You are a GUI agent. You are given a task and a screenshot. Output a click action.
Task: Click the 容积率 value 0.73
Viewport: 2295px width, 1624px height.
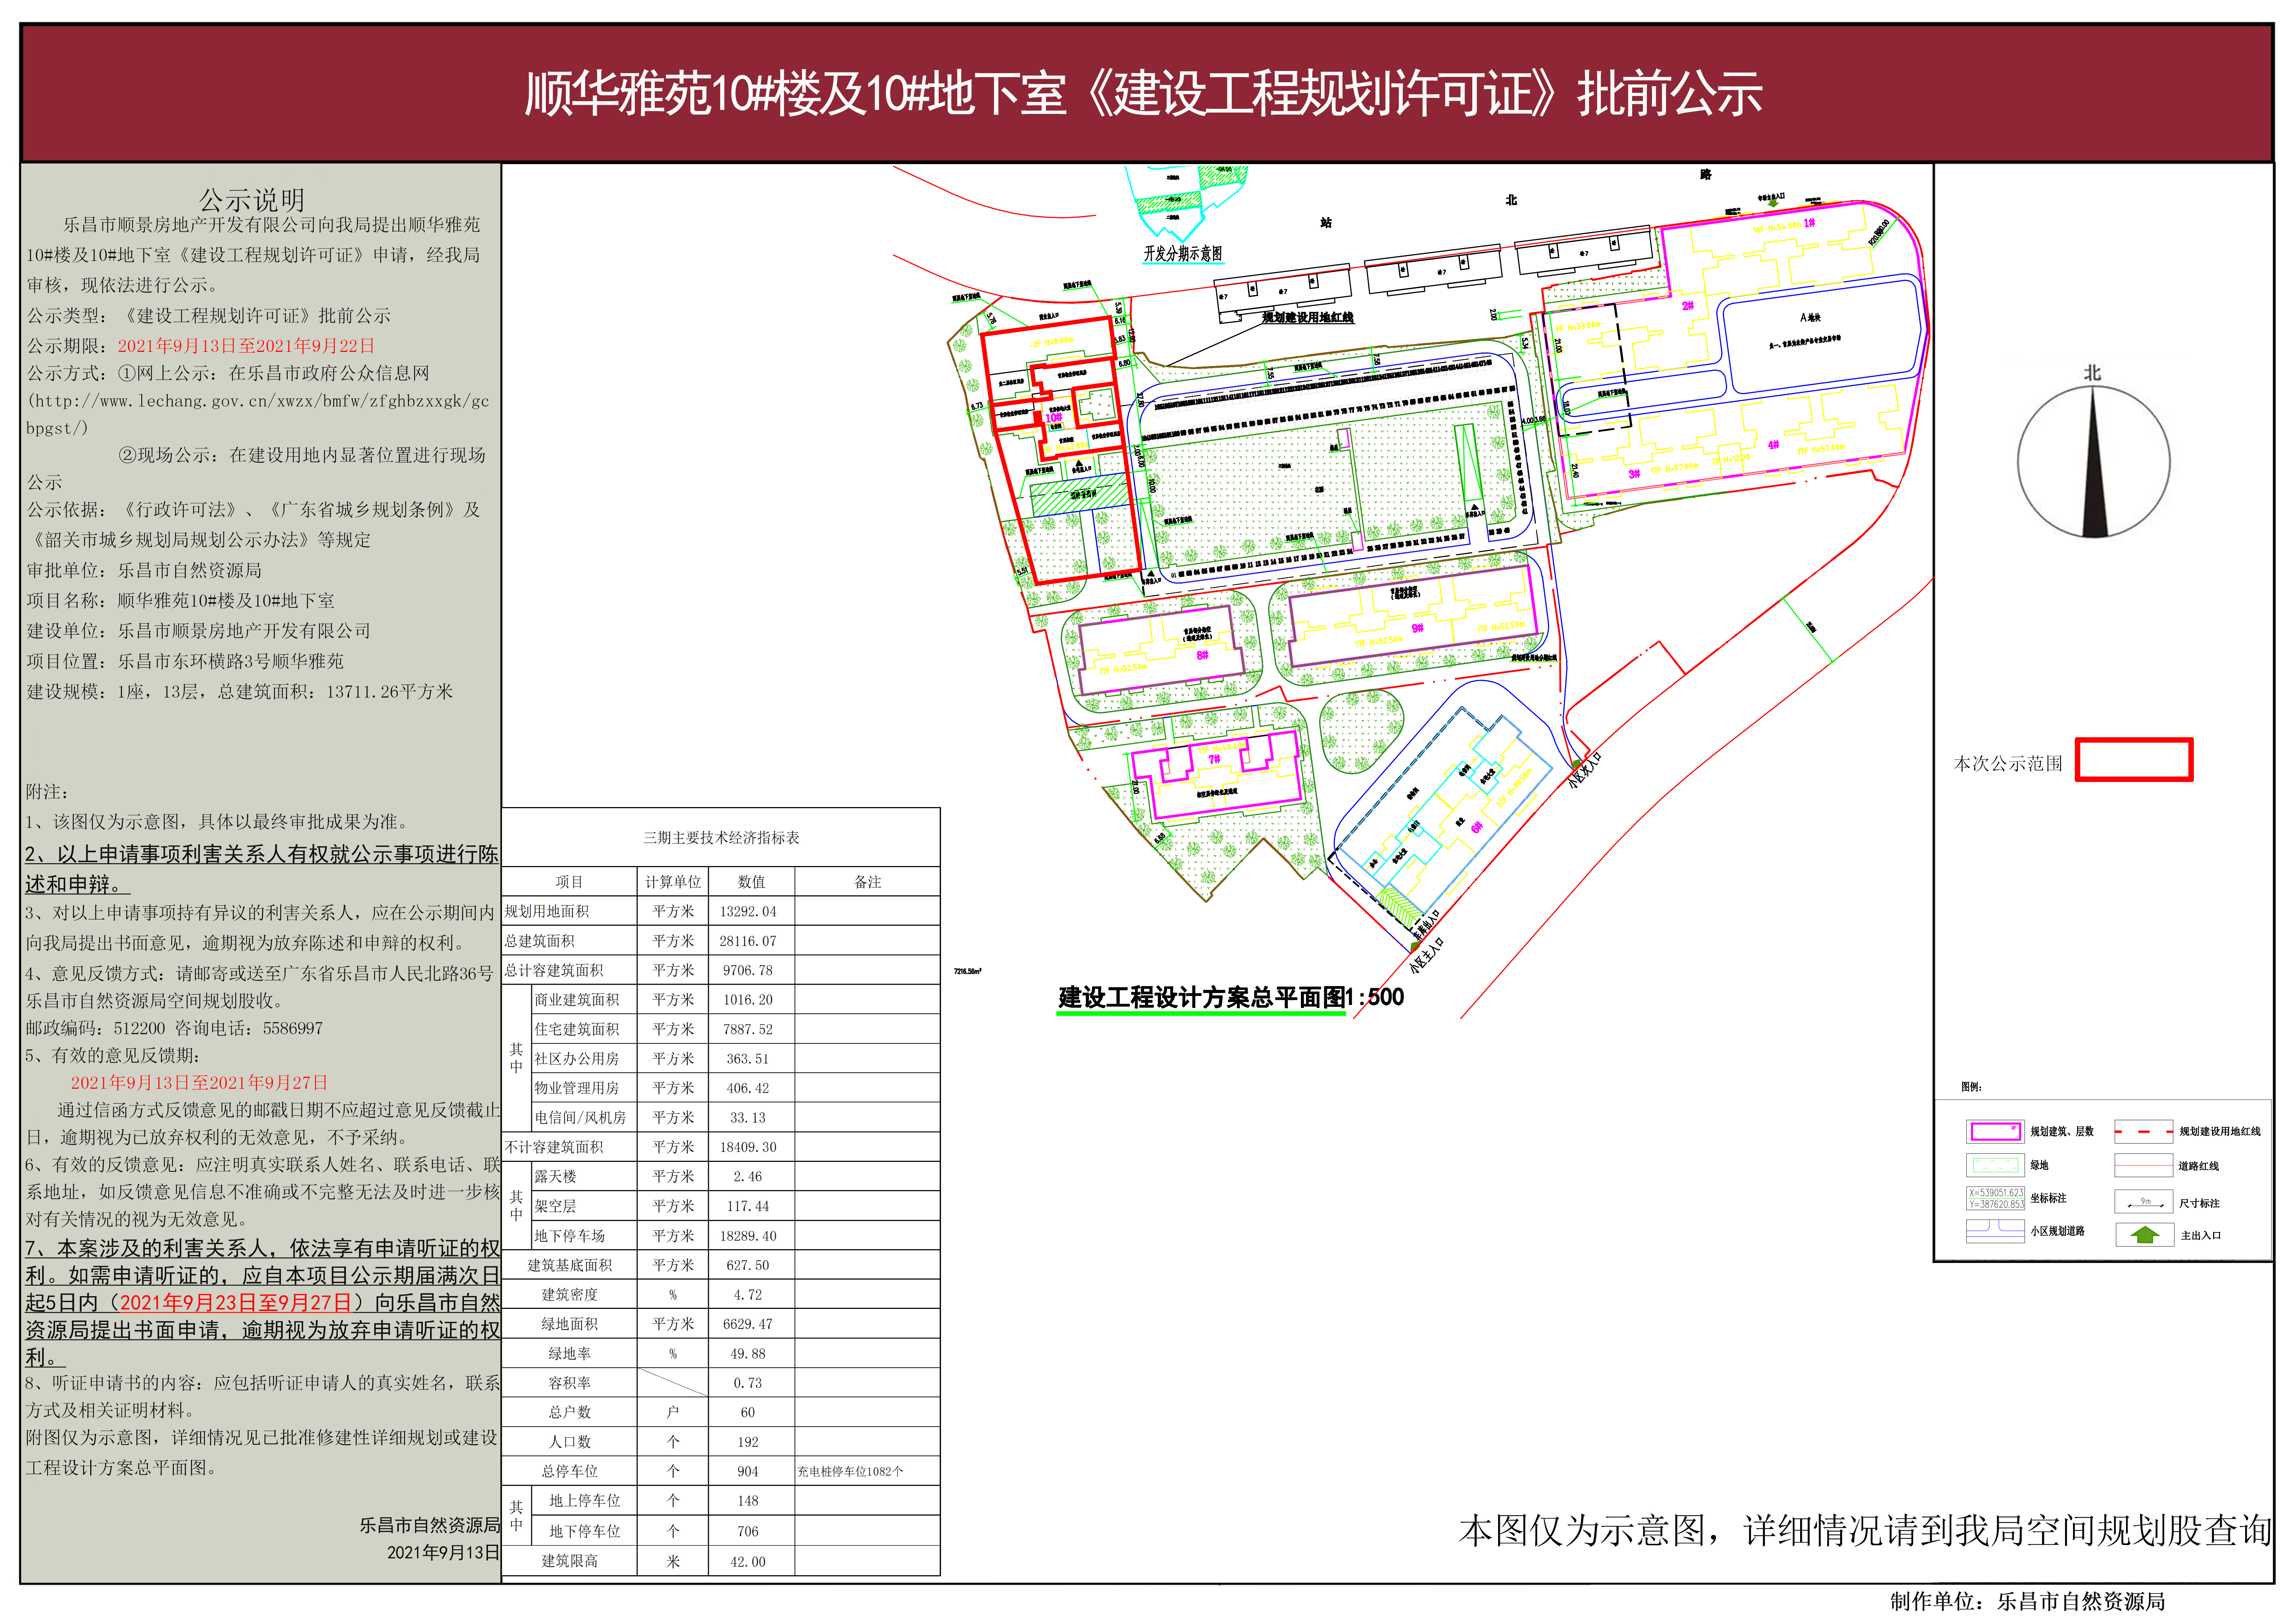[x=748, y=1383]
